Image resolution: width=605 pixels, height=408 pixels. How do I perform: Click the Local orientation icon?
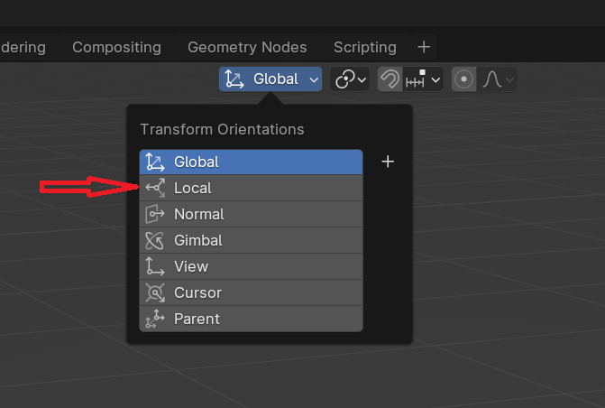(155, 188)
